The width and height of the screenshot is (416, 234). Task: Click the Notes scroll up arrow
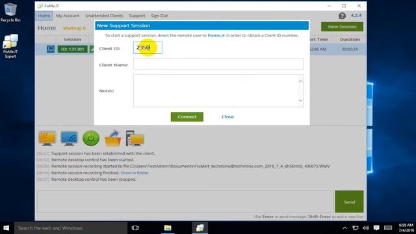click(x=300, y=81)
